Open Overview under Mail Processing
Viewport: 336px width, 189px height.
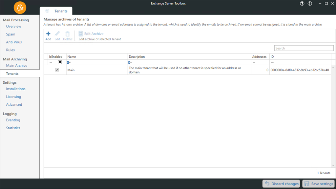tap(13, 26)
